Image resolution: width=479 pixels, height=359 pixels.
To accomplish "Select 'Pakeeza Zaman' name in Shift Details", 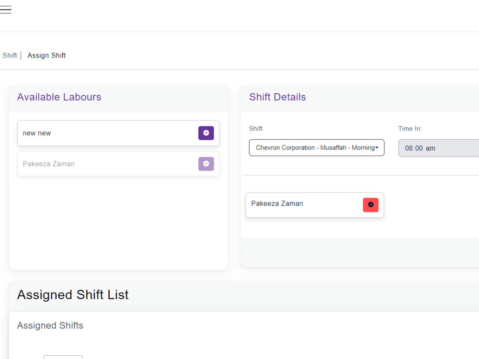I will click(x=277, y=203).
